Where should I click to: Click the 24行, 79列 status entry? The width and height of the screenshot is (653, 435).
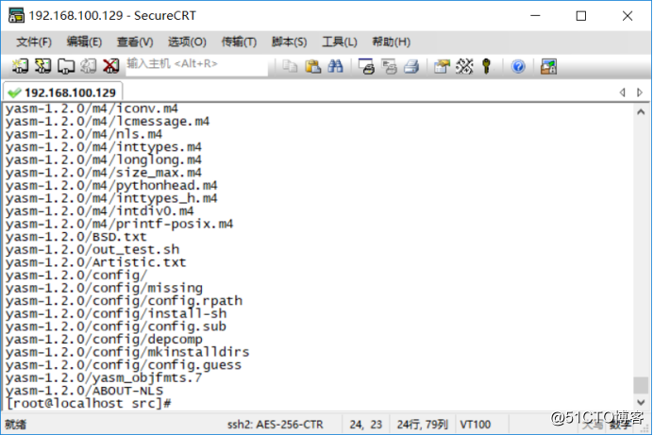[x=423, y=425]
